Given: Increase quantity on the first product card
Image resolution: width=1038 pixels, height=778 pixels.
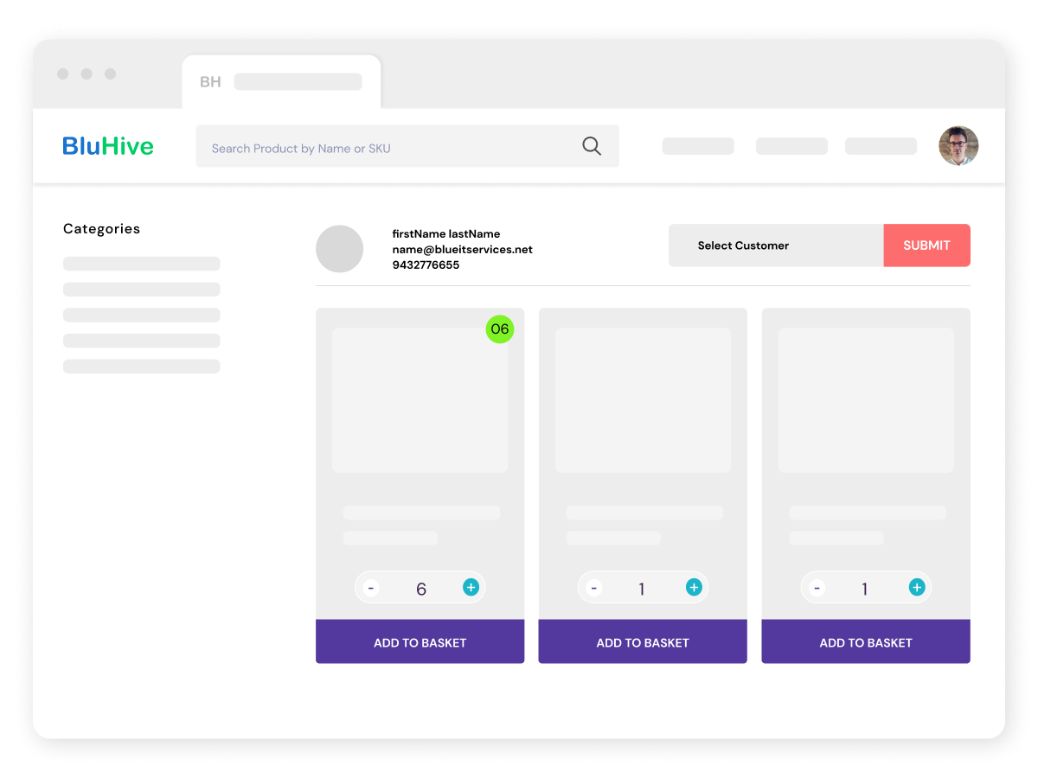Looking at the screenshot, I should [471, 588].
